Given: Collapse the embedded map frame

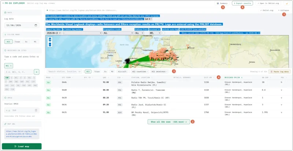Looking at the screenshot, I should click(x=283, y=11).
